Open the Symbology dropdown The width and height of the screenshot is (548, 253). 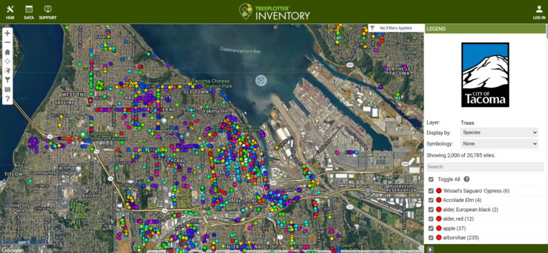tap(500, 143)
